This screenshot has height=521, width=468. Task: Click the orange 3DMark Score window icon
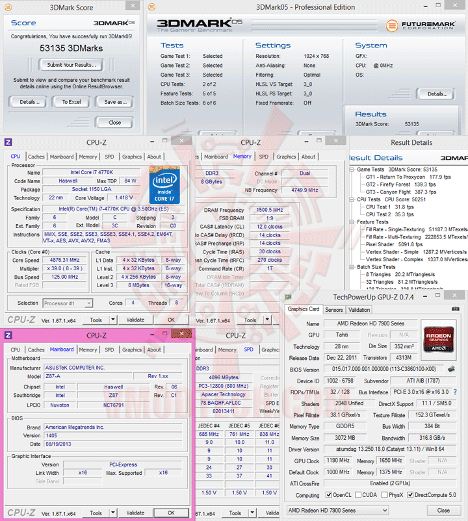(8, 7)
